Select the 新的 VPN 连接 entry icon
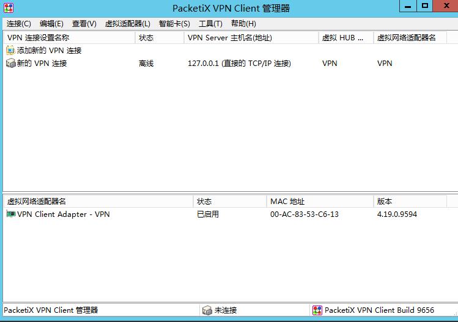The width and height of the screenshot is (458, 322). pos(10,64)
